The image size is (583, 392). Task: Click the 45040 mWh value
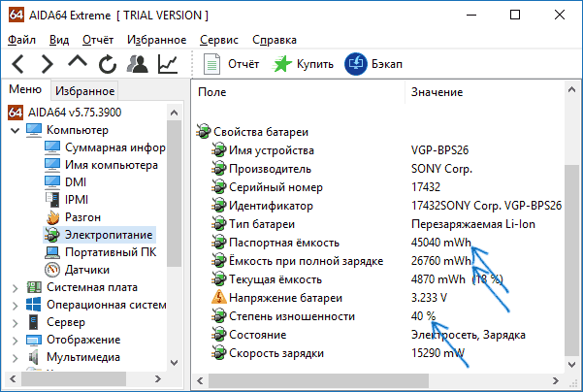(x=441, y=243)
